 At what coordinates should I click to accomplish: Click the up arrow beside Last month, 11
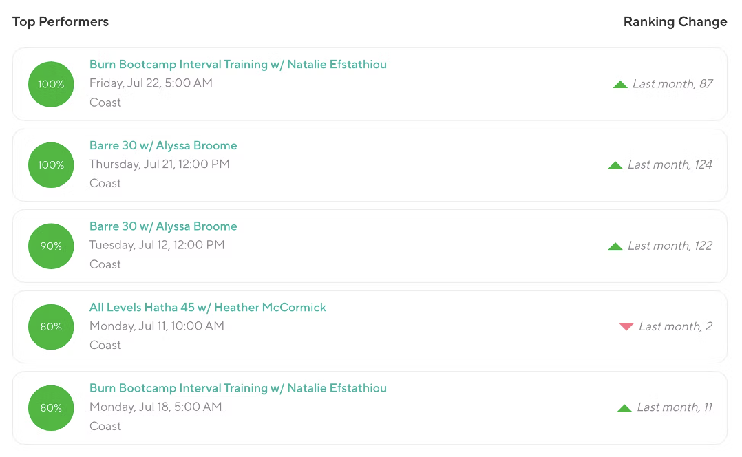[624, 408]
